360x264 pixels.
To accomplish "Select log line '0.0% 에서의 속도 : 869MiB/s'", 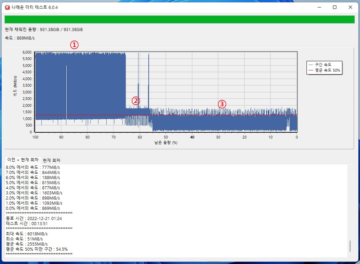I will tap(33, 208).
